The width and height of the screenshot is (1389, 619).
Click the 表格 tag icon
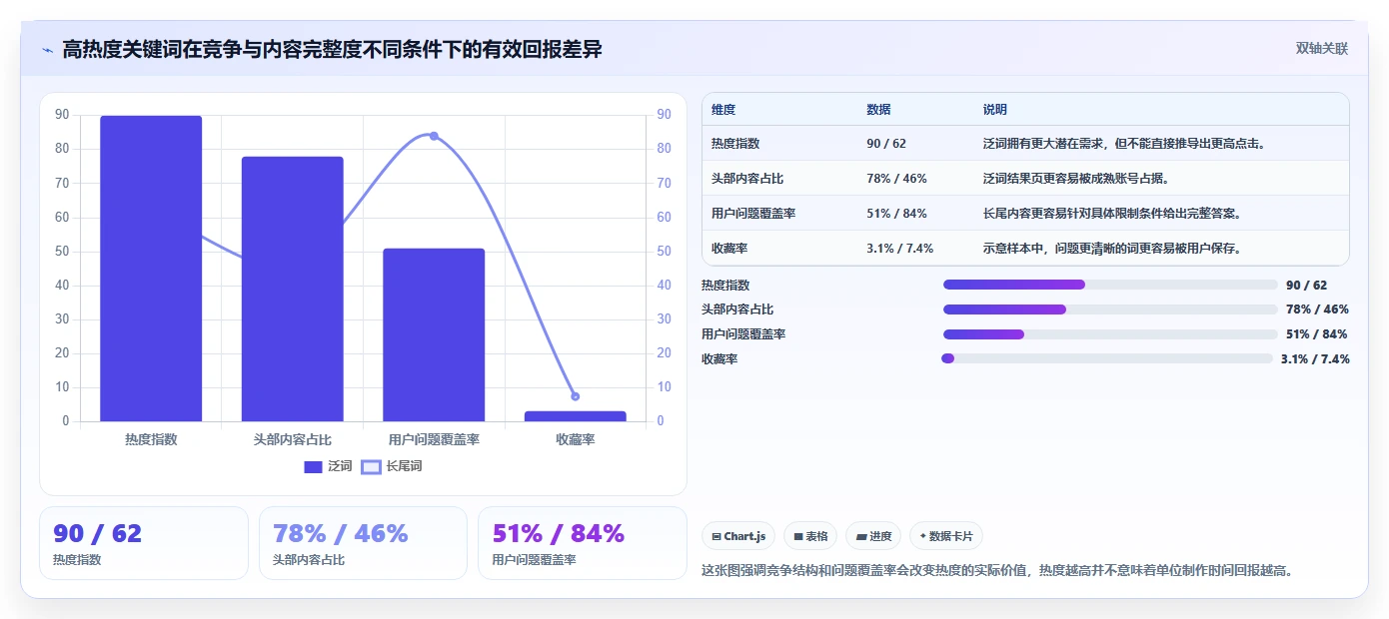coord(798,536)
